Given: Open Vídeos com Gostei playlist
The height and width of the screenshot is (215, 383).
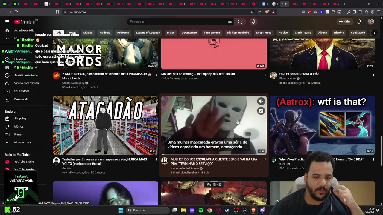Looking at the screenshot, I should pyautogui.click(x=23, y=83).
